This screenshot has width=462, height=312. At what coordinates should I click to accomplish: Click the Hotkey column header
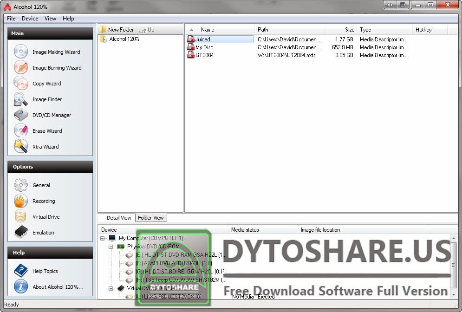click(x=430, y=30)
